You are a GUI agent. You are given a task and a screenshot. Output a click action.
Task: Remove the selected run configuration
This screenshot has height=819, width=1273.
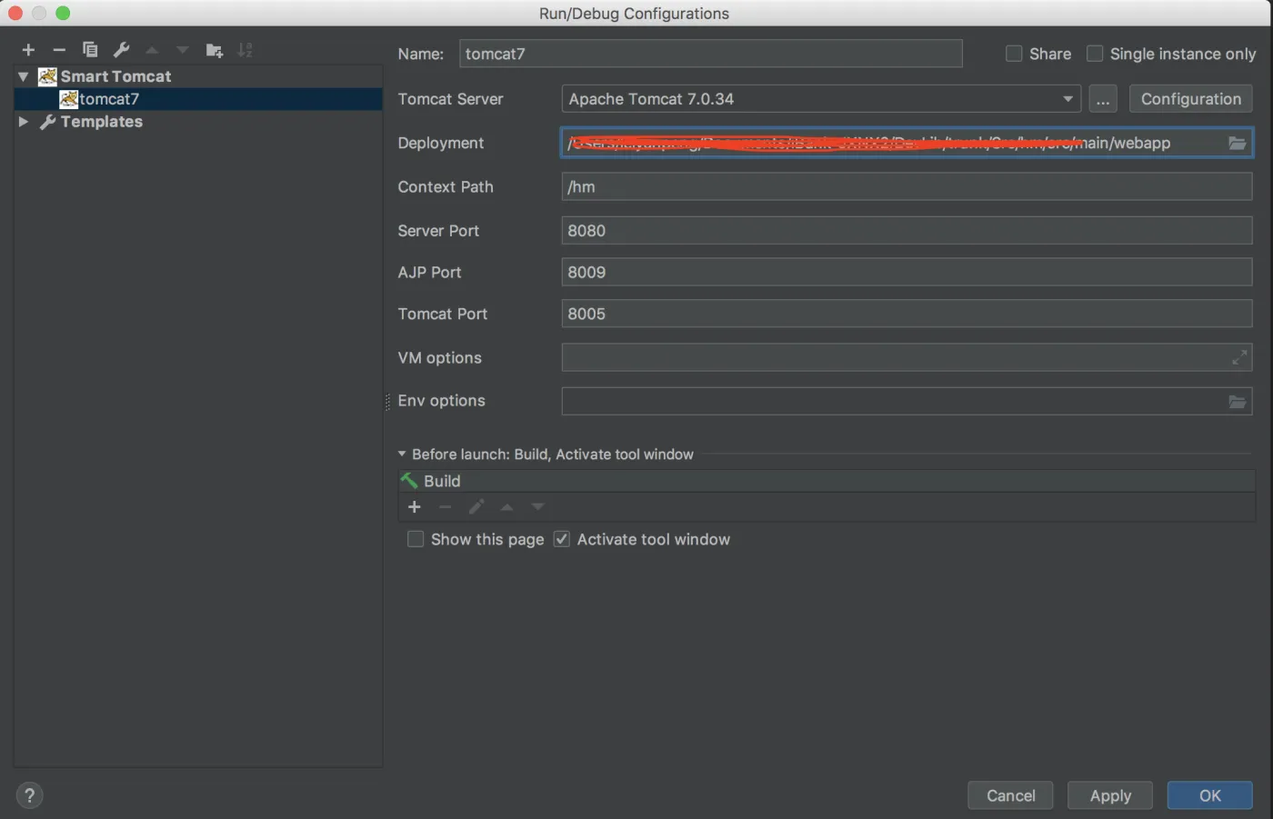click(x=59, y=50)
